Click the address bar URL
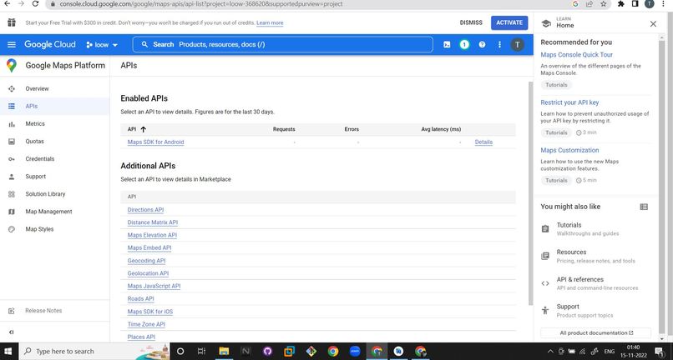Viewport: 673px width, 360px height. pyautogui.click(x=201, y=4)
